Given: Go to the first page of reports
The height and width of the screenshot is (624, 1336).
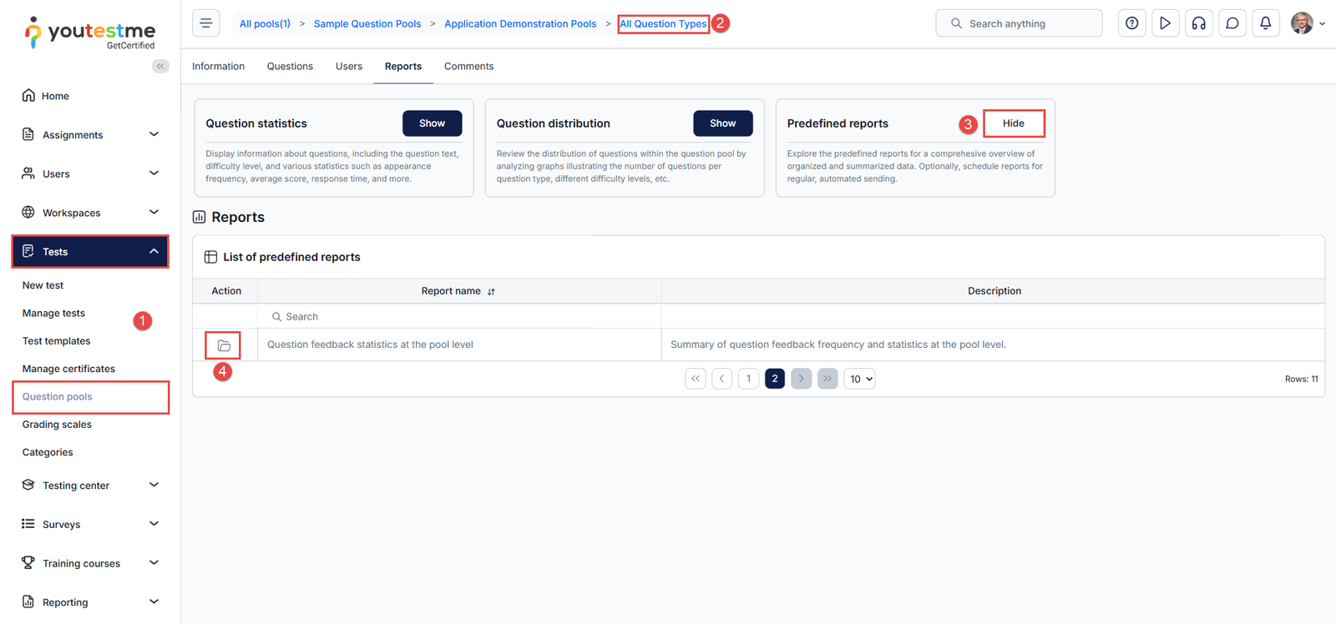Looking at the screenshot, I should tap(696, 379).
